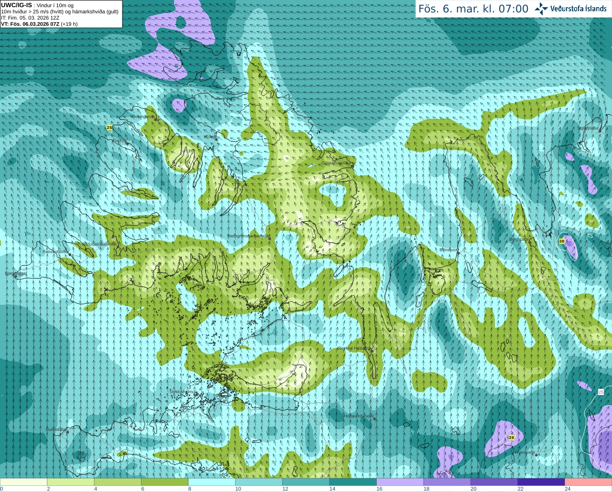The height and width of the screenshot is (492, 612).
Task: Click the pink legend swatch above 24 m/s
Action: (589, 482)
